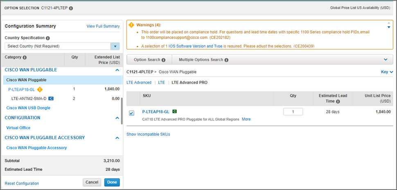Click Show Incompatible SKUs link
The width and height of the screenshot is (397, 190).
coord(149,134)
